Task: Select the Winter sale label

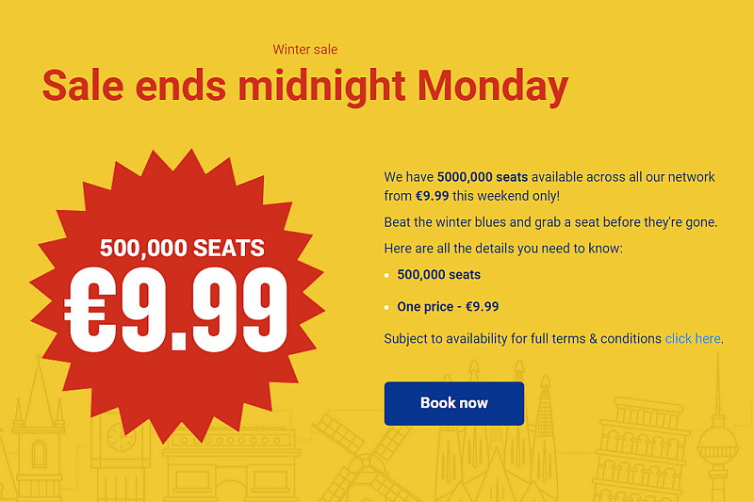Action: point(304,50)
